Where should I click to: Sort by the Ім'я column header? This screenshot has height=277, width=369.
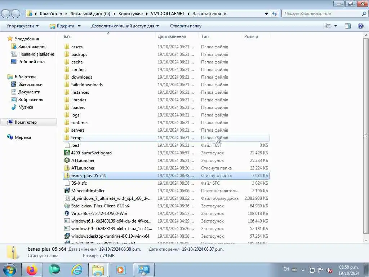[x=108, y=36]
